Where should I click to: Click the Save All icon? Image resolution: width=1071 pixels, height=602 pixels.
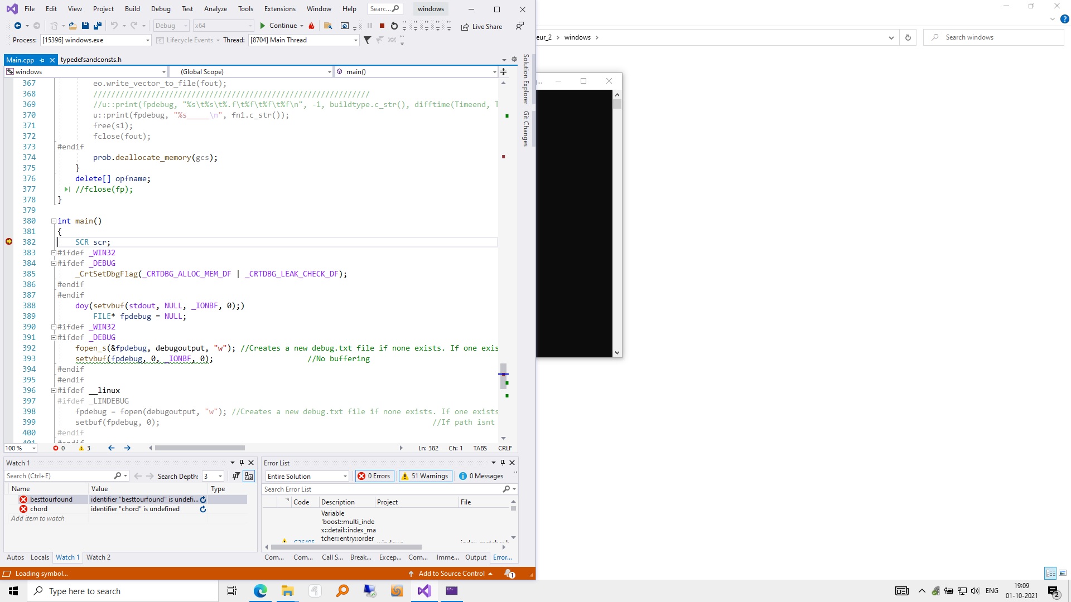pos(98,26)
